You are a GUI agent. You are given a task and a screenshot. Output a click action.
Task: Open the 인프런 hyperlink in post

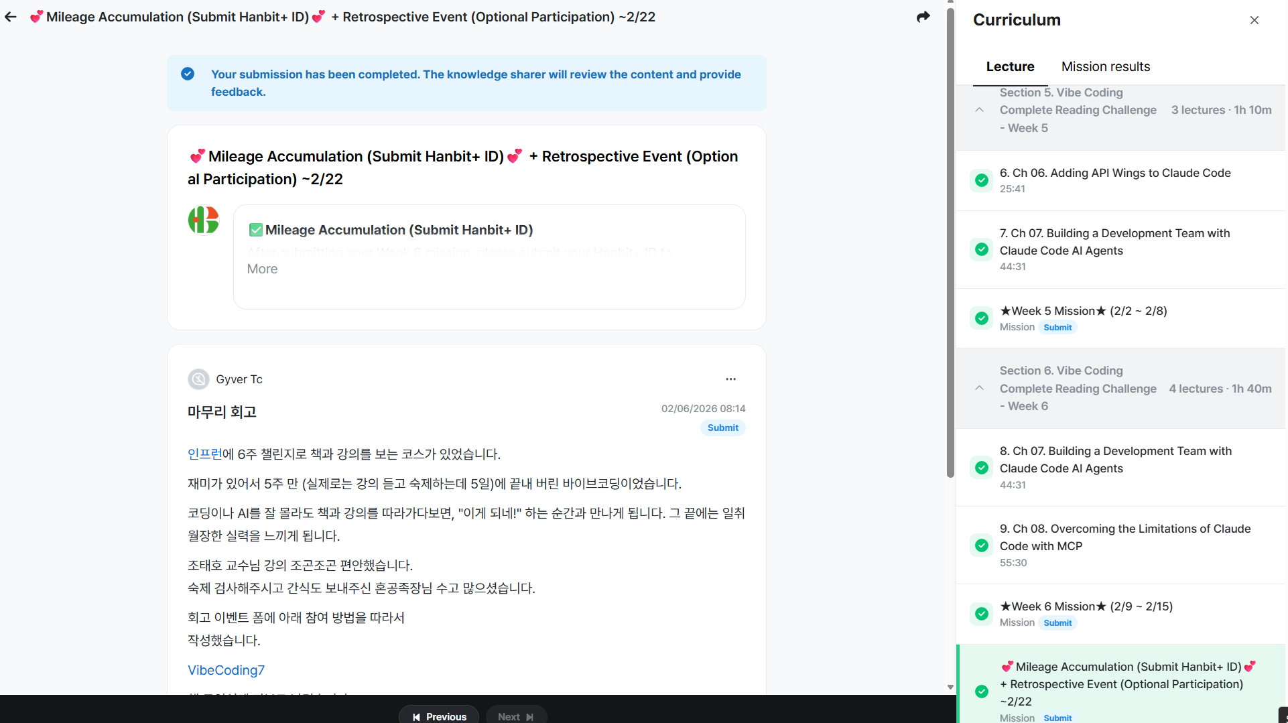point(205,454)
